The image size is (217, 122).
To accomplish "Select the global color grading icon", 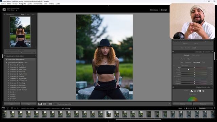I will pos(203,91).
